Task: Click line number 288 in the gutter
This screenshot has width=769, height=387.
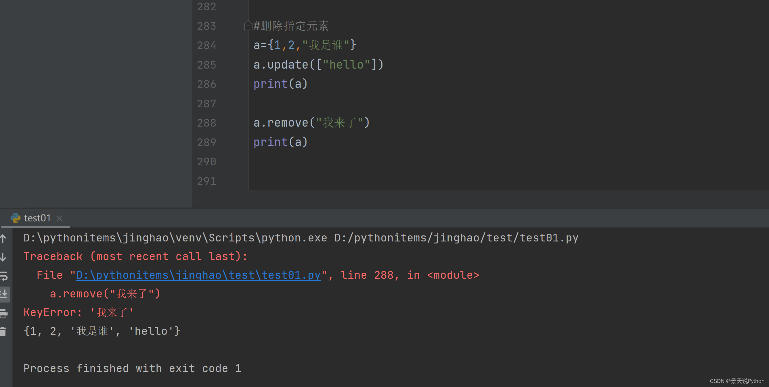Action: coord(206,123)
